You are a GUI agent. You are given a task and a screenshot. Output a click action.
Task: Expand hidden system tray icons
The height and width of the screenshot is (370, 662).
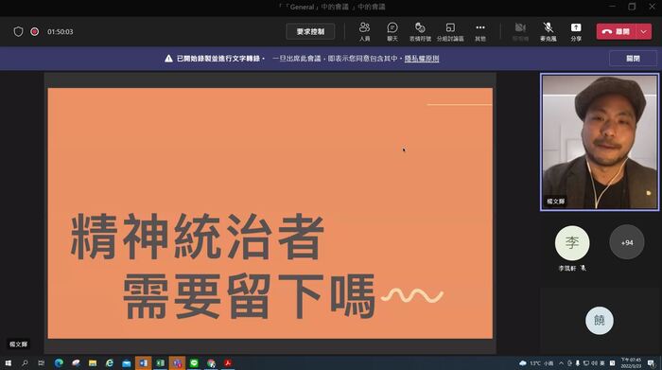pyautogui.click(x=561, y=363)
